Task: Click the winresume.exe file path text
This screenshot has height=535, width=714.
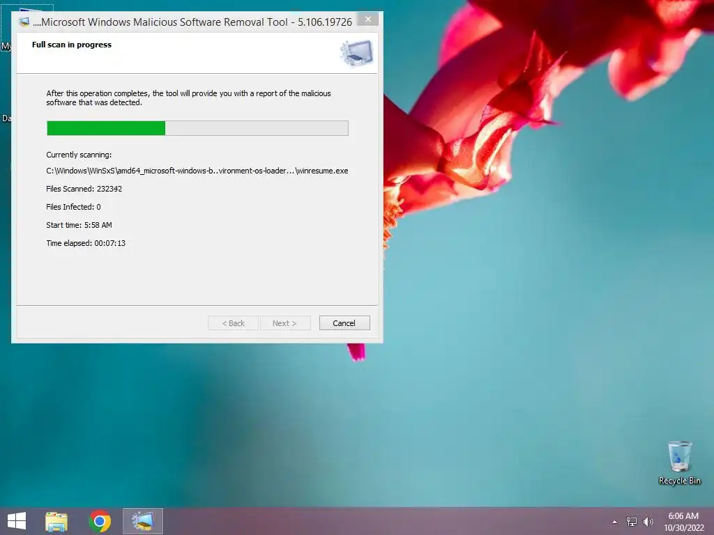Action: pyautogui.click(x=197, y=171)
